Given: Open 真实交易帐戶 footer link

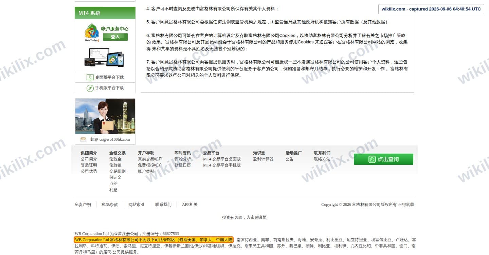Looking at the screenshot, I should tap(150, 159).
